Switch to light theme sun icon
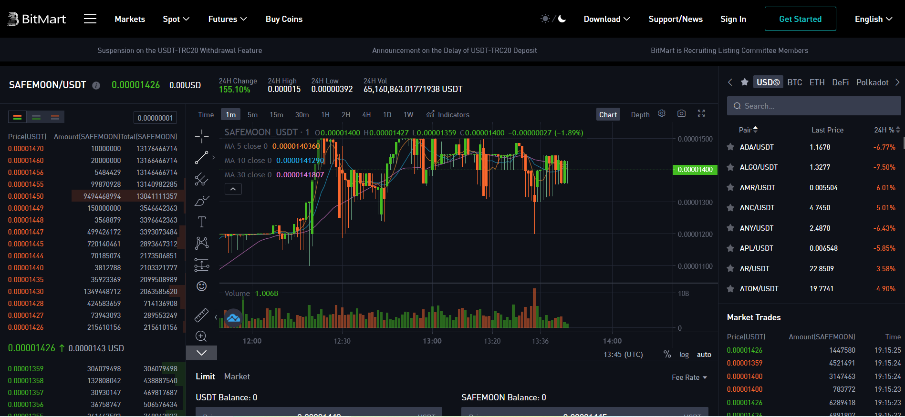The image size is (905, 417). click(x=545, y=19)
